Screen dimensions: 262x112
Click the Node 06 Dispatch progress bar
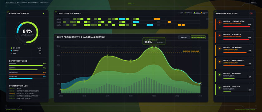pyautogui.click(x=237, y=92)
